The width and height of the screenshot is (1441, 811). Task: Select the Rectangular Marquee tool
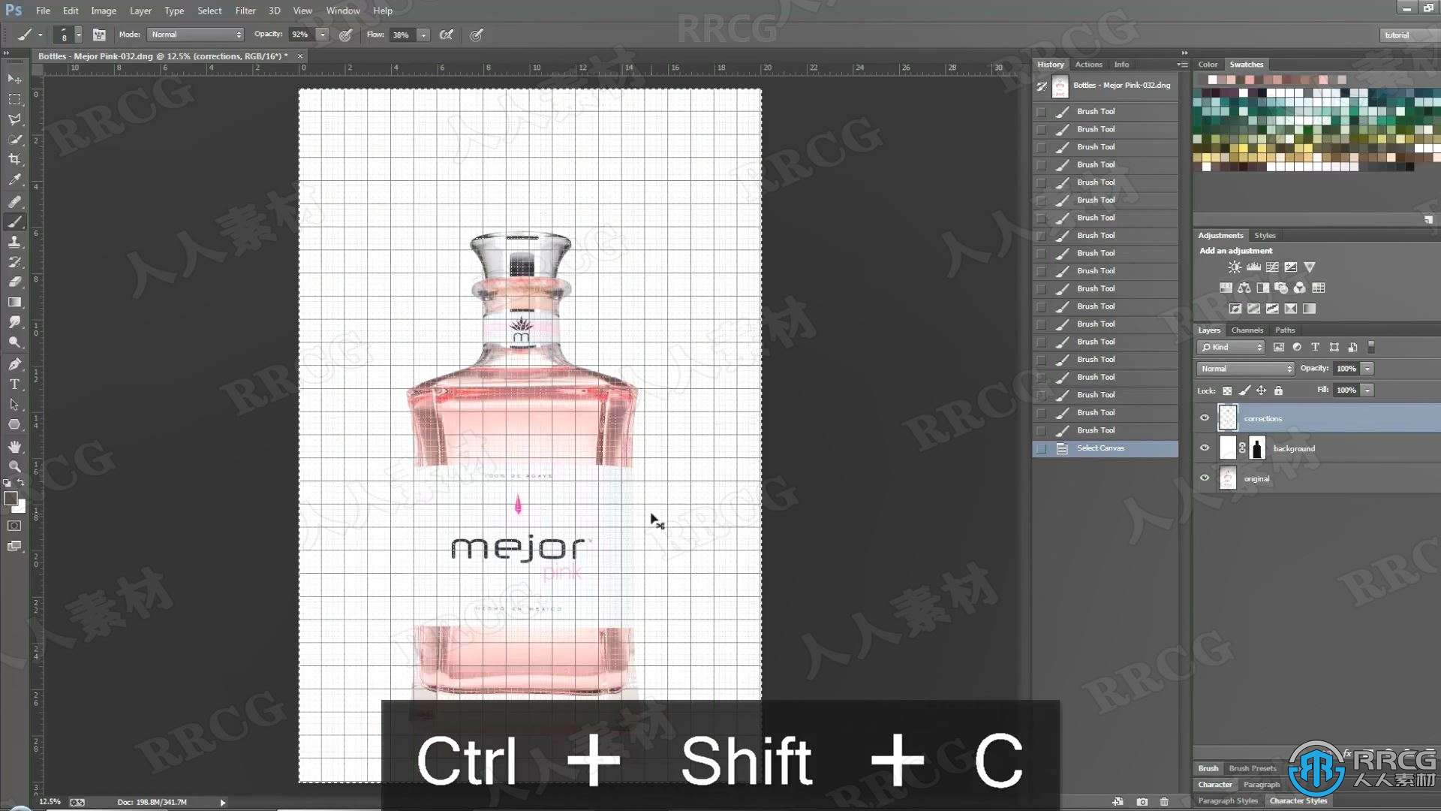click(14, 99)
